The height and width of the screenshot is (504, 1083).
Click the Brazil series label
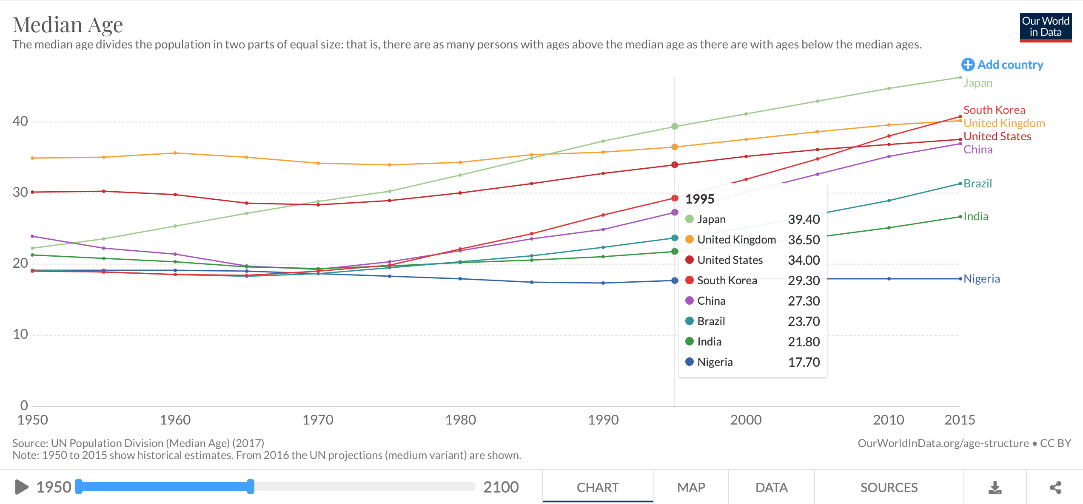click(978, 184)
